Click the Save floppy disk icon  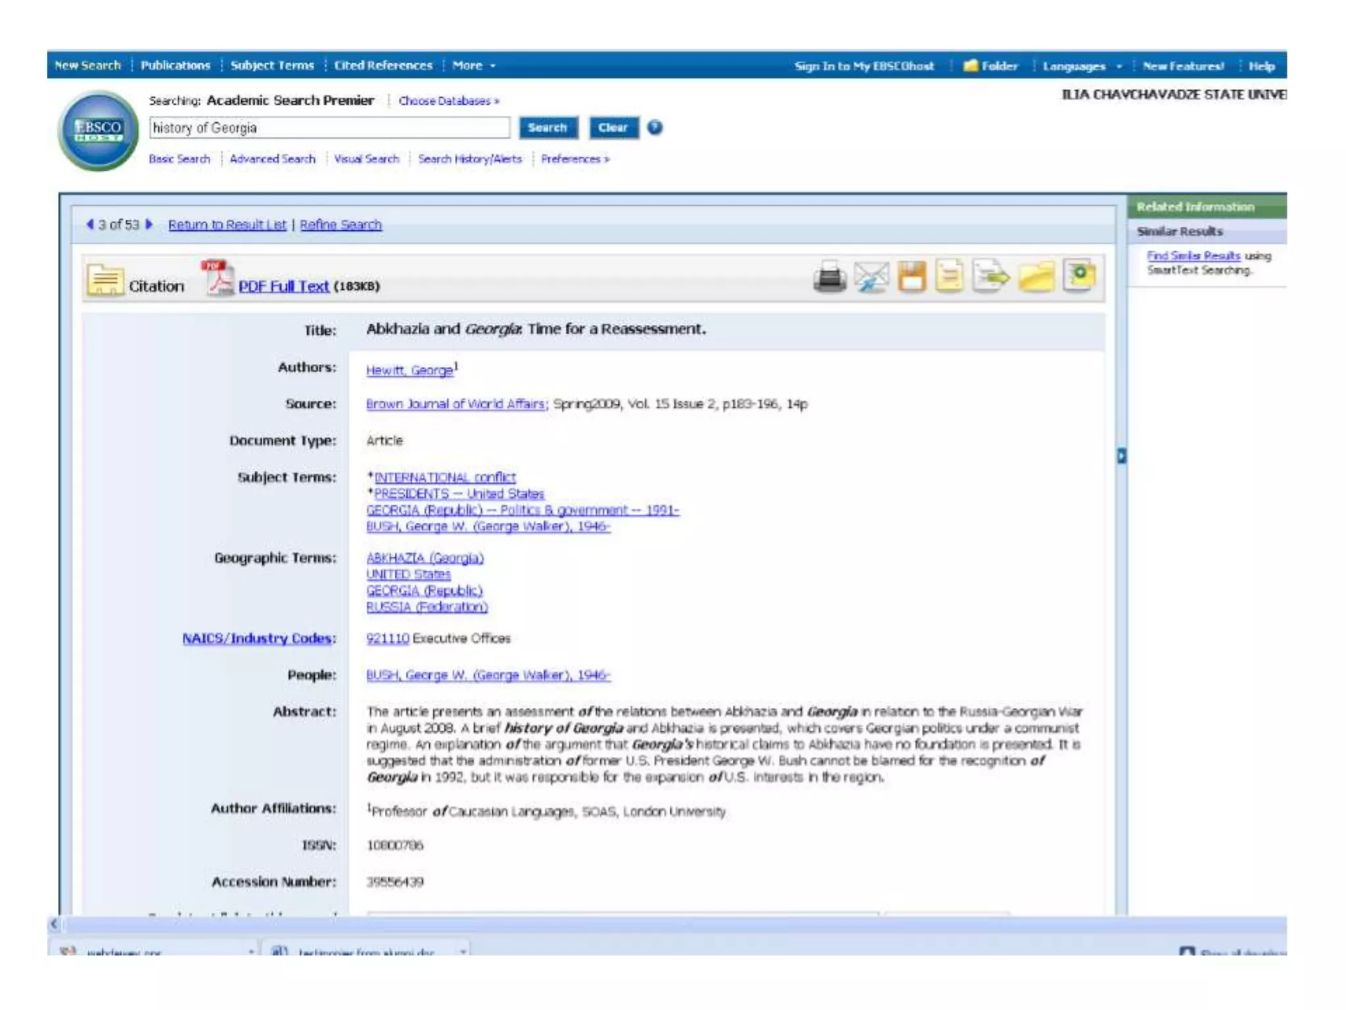tap(912, 276)
